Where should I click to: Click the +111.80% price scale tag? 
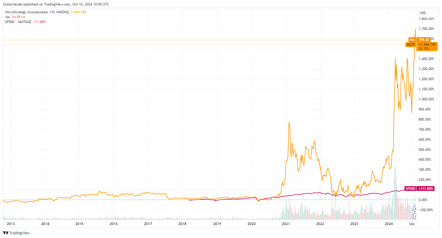[x=426, y=189]
